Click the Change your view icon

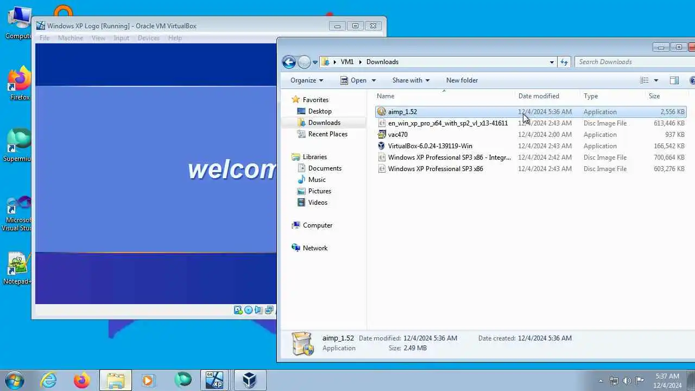click(645, 80)
